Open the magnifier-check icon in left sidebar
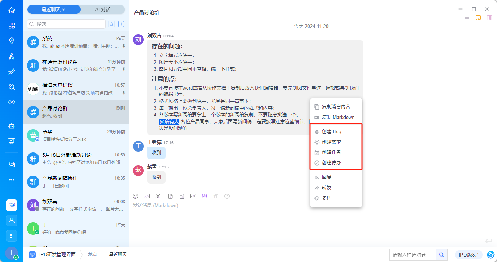The image size is (497, 262). 12,87
